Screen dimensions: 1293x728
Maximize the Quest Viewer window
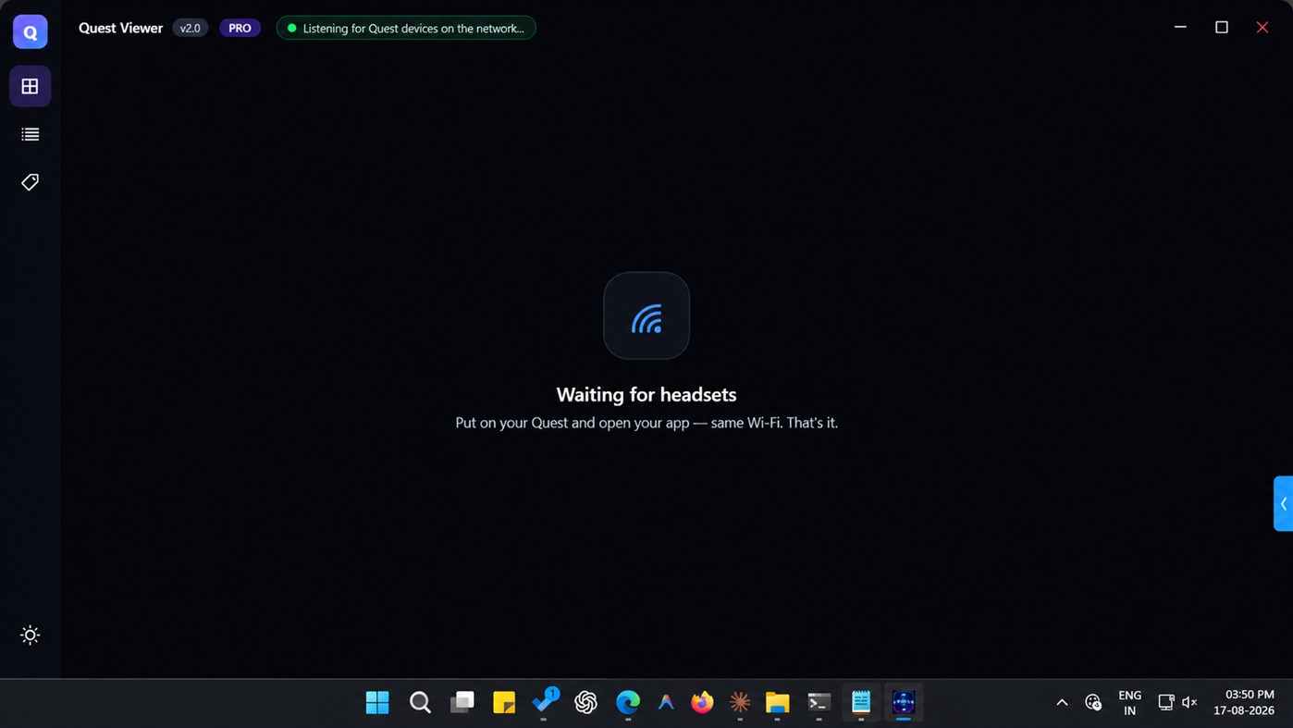1222,27
